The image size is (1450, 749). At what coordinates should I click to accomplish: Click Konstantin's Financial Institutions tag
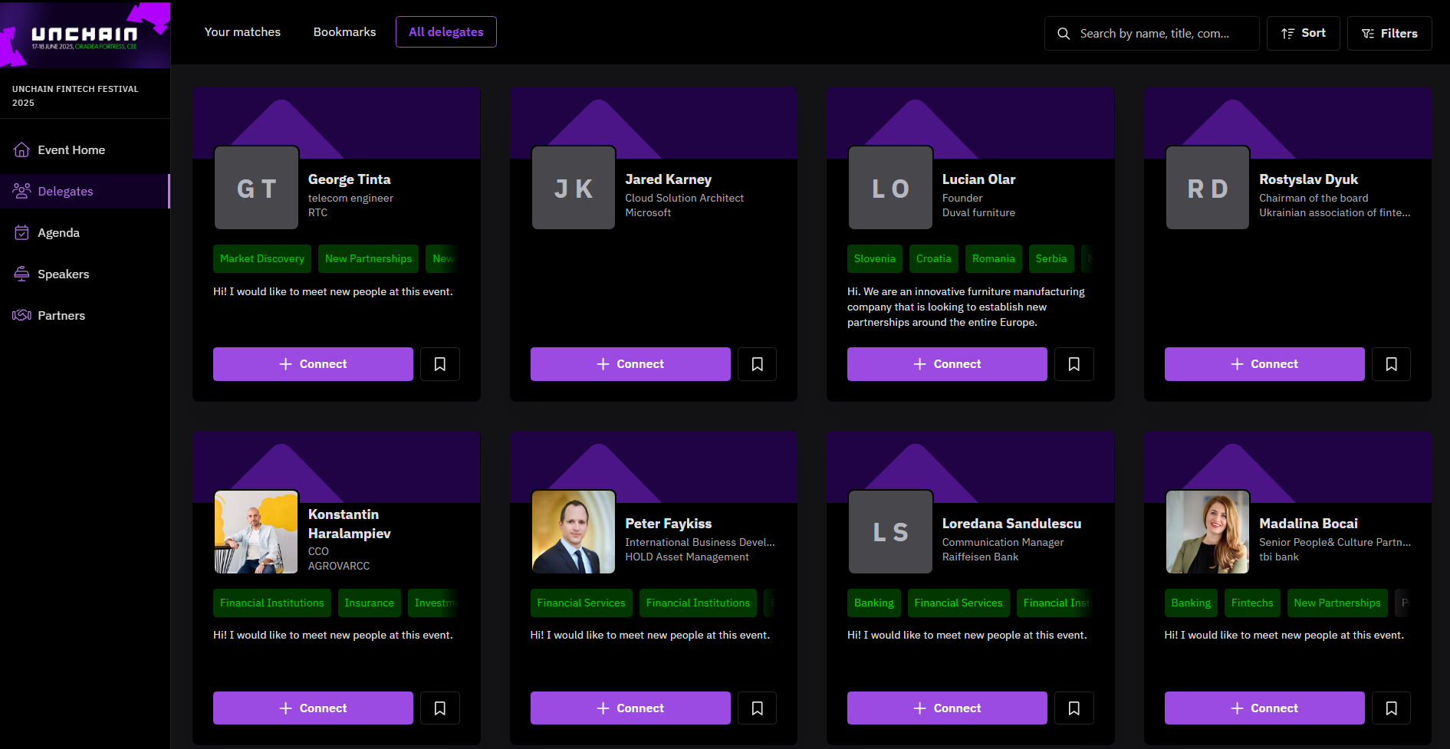pyautogui.click(x=272, y=603)
